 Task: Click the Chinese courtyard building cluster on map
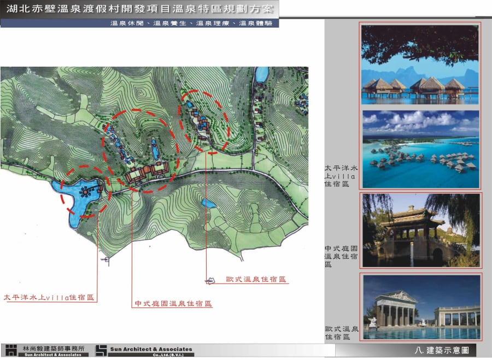tap(148, 172)
